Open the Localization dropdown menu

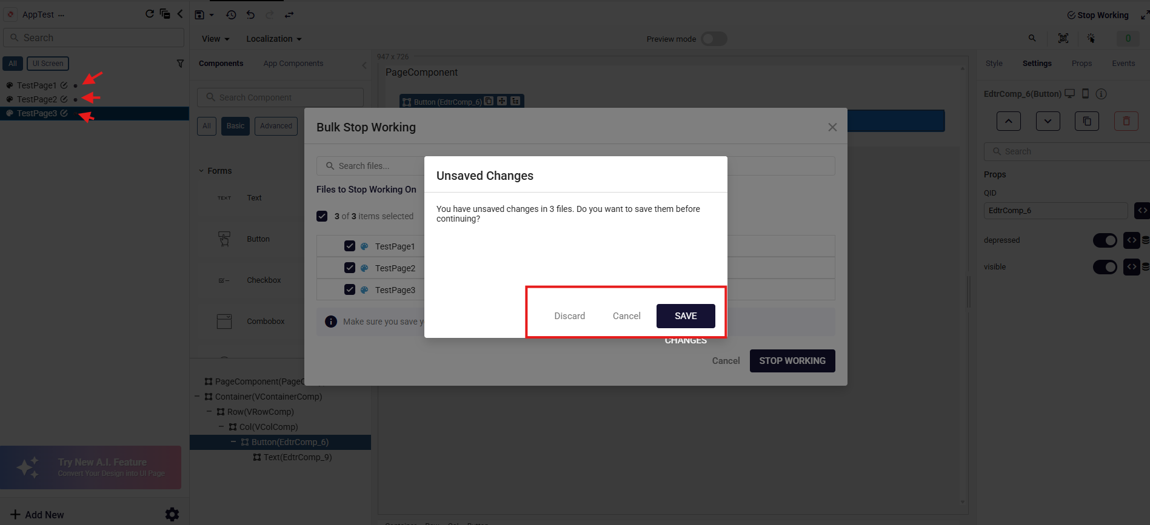coord(273,39)
